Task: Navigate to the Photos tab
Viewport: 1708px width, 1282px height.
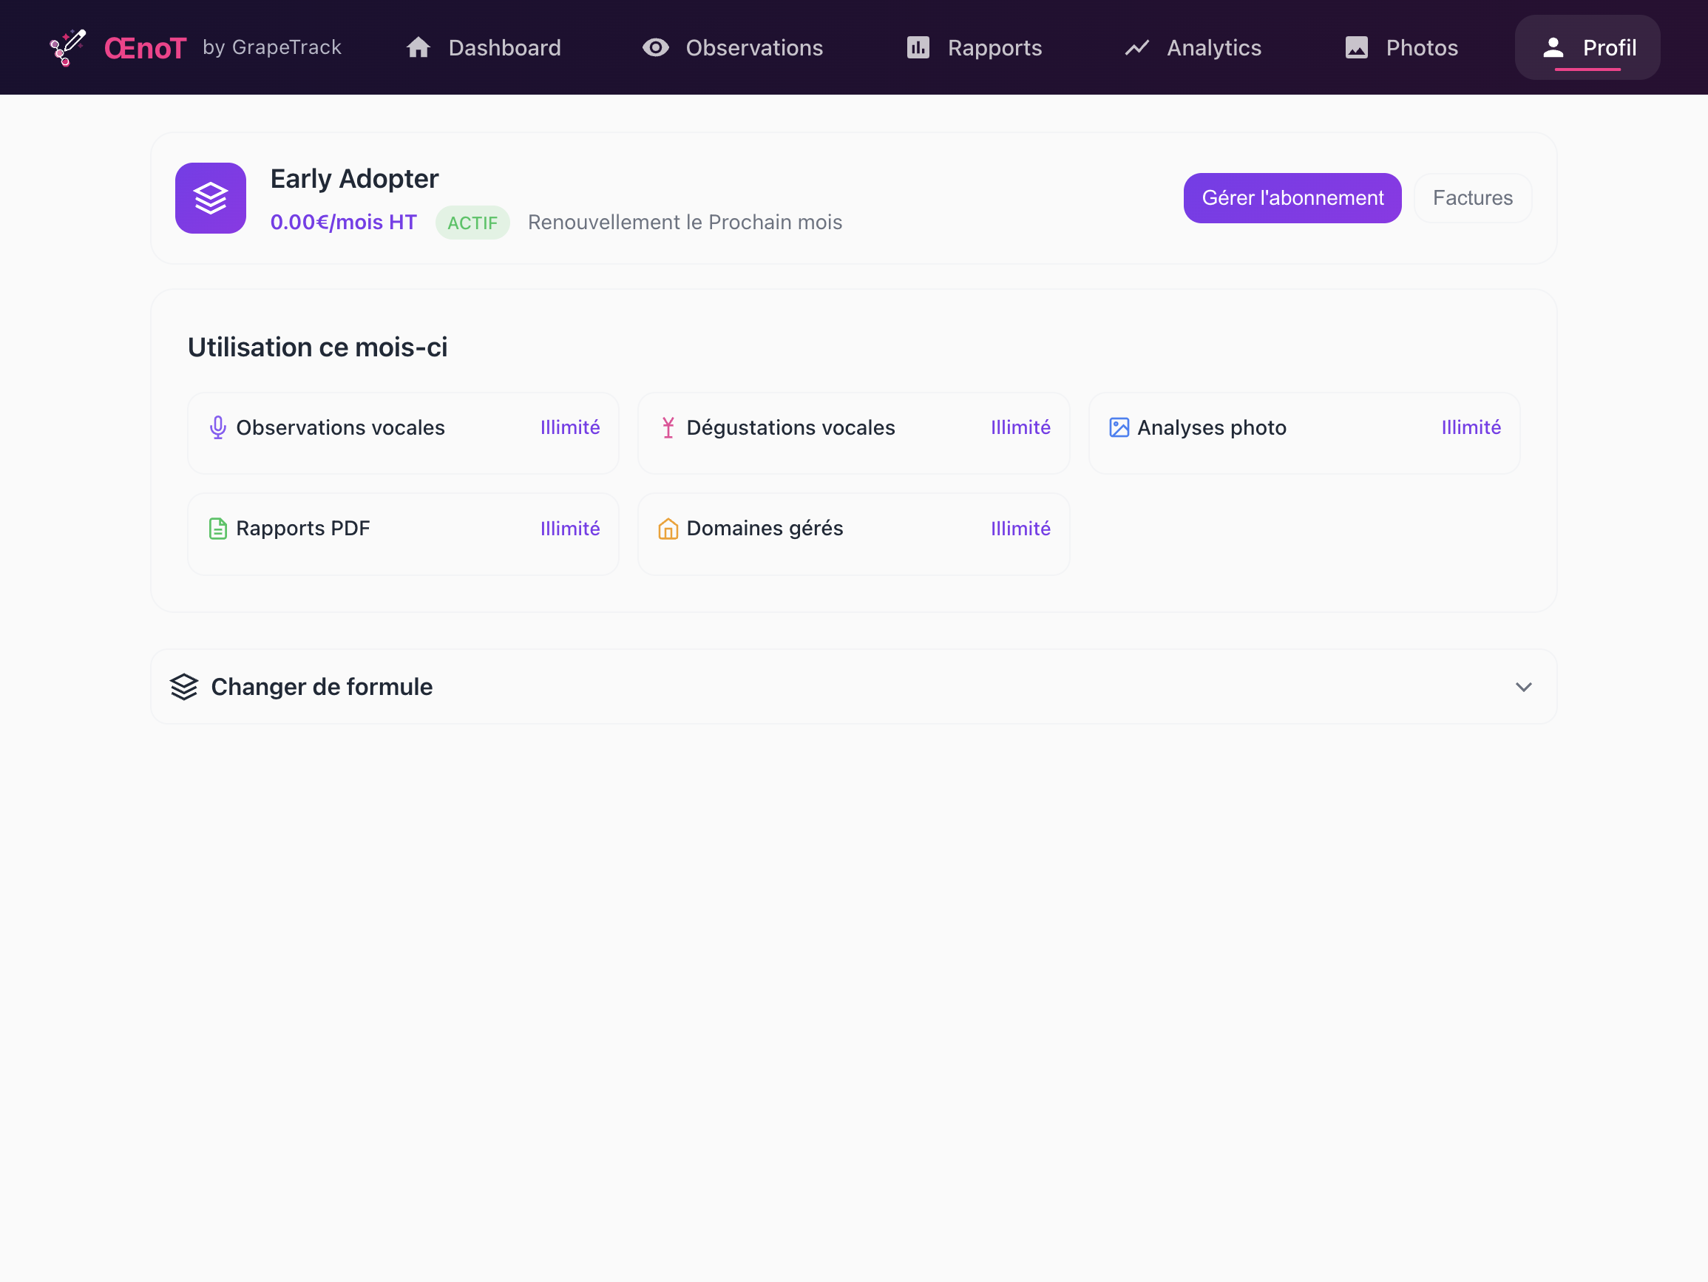Action: 1401,48
